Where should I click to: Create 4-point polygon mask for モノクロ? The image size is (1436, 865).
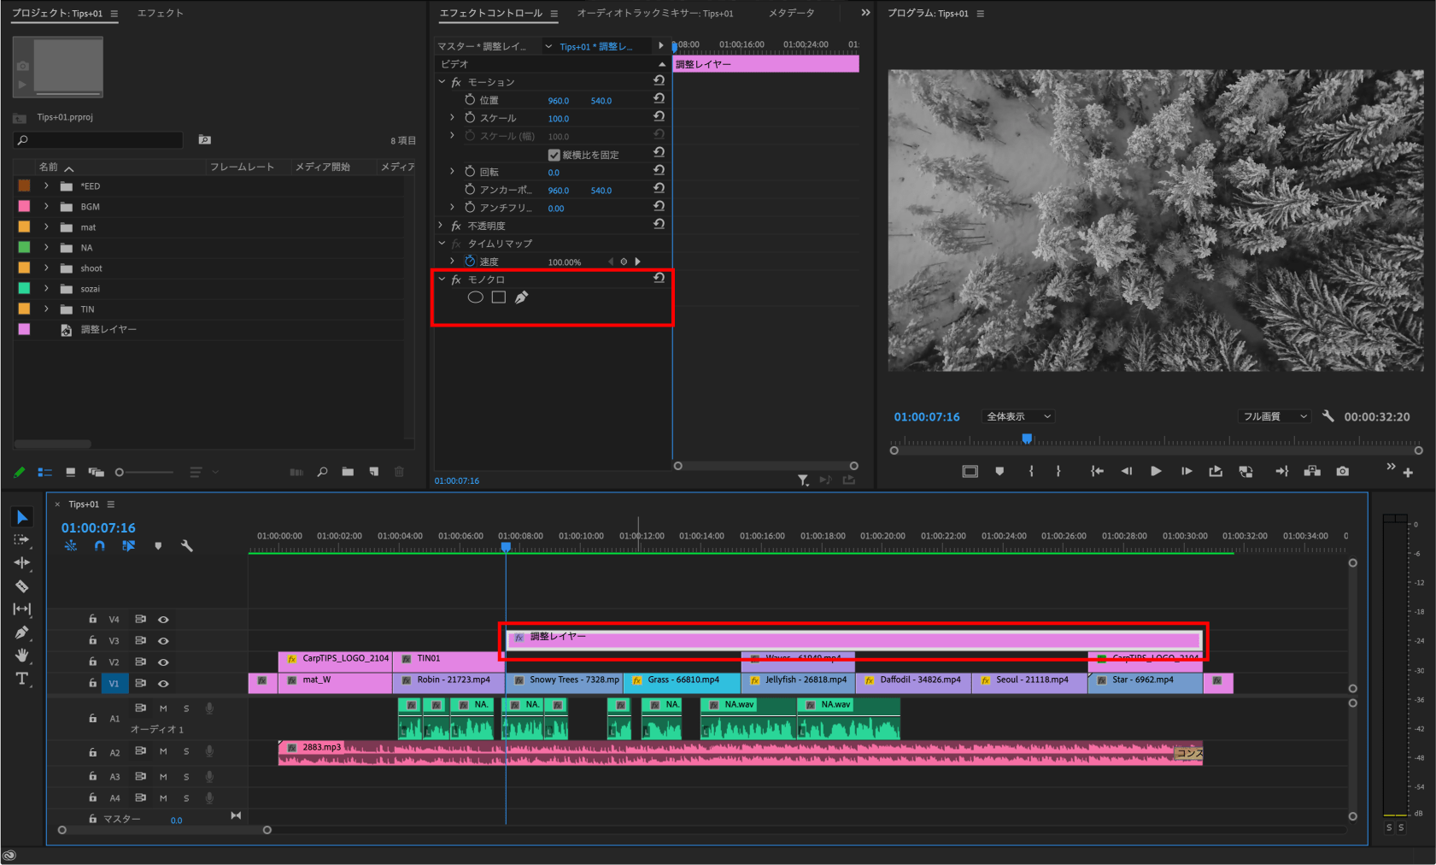click(499, 297)
